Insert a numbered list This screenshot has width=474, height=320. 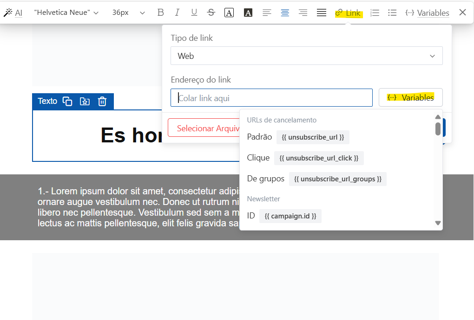375,13
